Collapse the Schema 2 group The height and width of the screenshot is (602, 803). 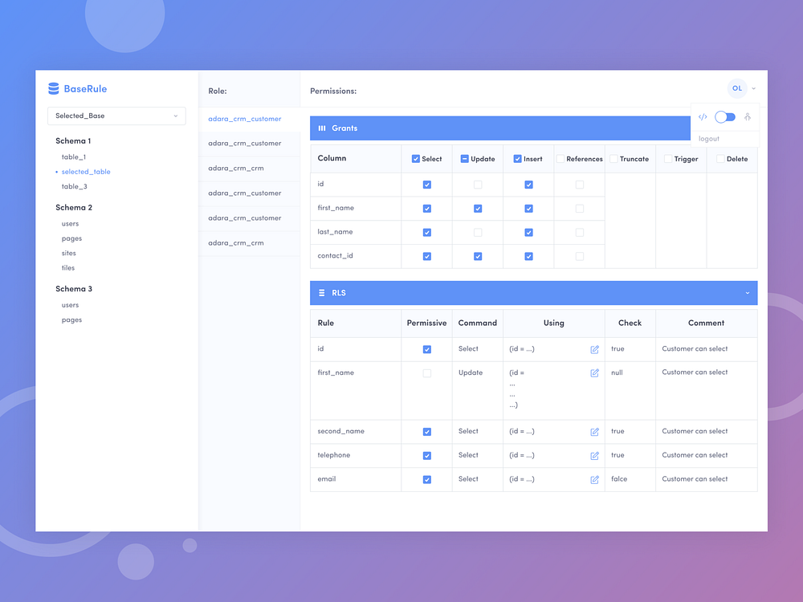[x=74, y=207]
